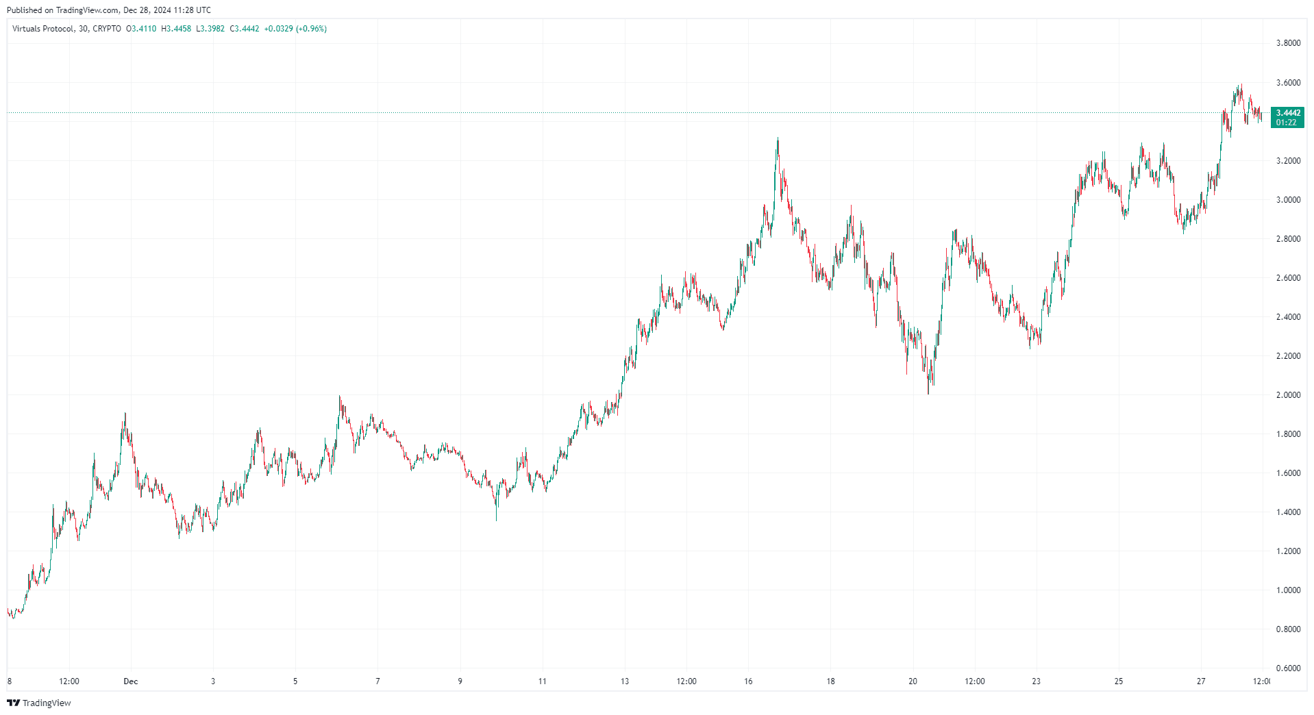Click the 3.8000 price axis label
This screenshot has width=1314, height=715.
[1288, 43]
